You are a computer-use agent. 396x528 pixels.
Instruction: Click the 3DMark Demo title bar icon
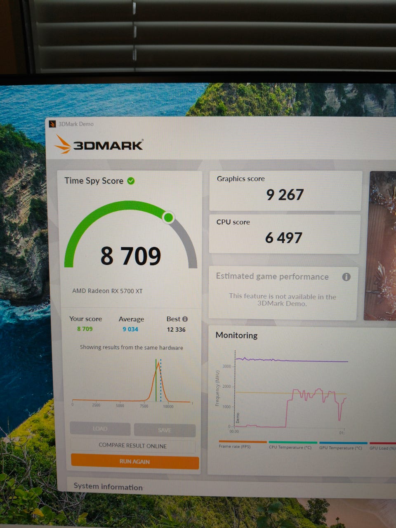point(52,124)
